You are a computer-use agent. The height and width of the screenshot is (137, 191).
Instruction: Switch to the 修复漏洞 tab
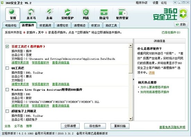tap(45, 25)
